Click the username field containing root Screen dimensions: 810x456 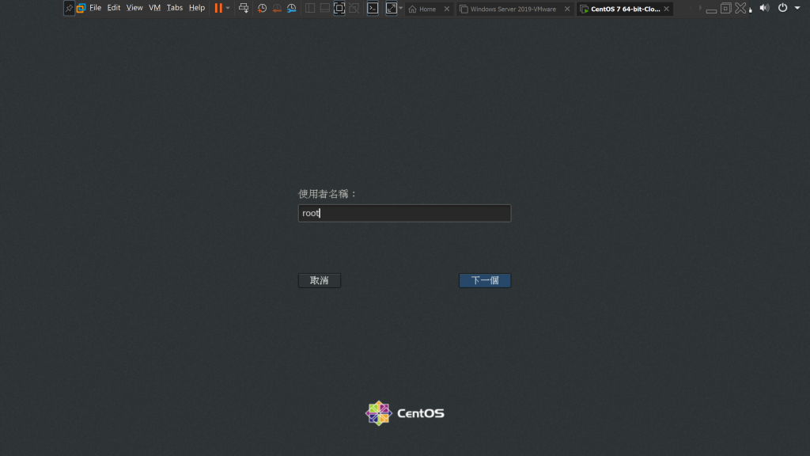pyautogui.click(x=404, y=213)
